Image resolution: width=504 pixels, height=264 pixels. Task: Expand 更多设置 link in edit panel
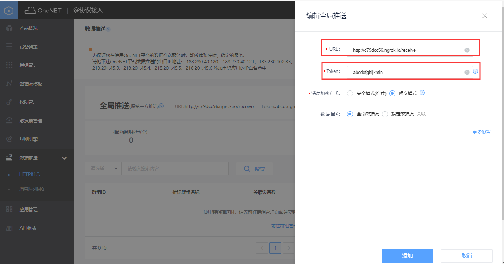[481, 132]
